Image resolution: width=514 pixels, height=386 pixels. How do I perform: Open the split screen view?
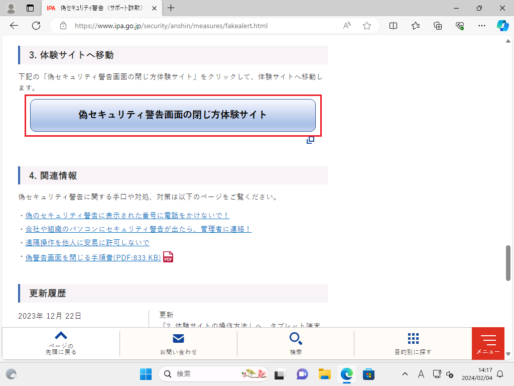[x=394, y=26]
